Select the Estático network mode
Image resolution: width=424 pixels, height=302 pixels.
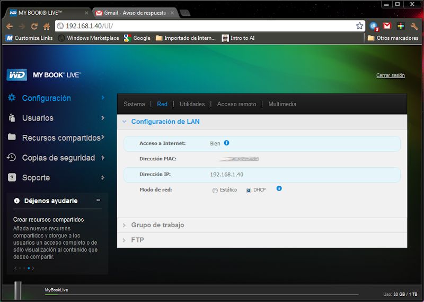coord(215,191)
